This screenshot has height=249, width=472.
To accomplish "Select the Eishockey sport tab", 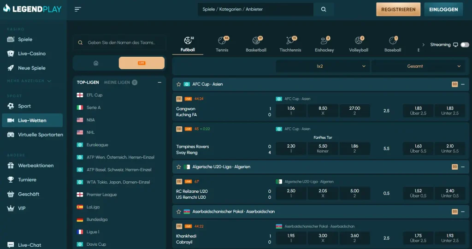I will 324,44.
